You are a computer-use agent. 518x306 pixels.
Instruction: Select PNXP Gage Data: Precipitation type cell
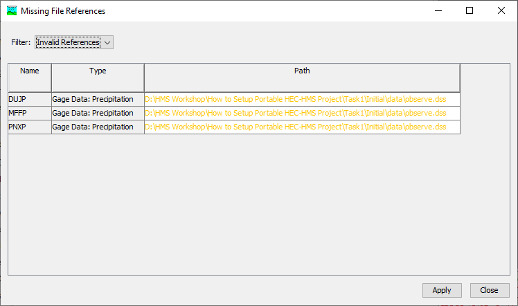click(98, 127)
